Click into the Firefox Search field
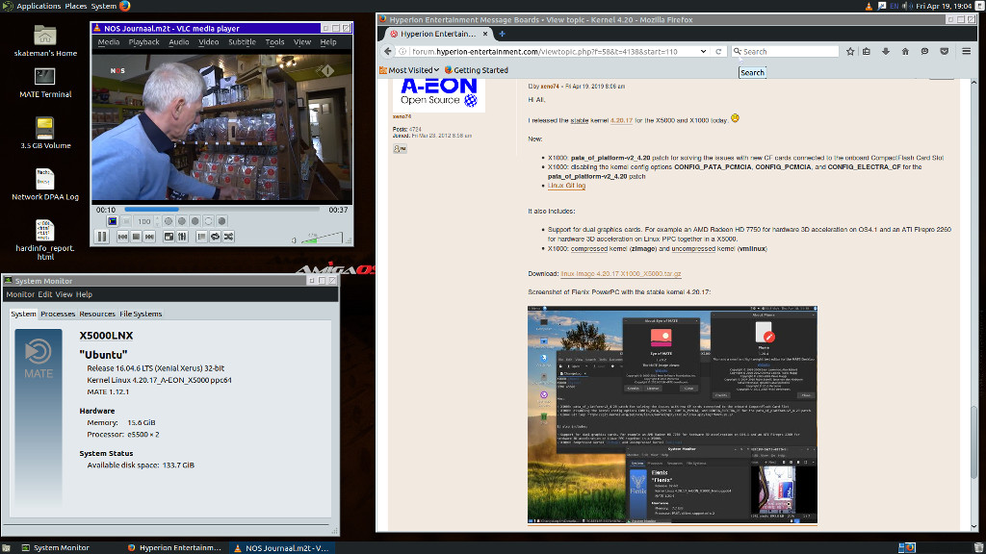Viewport: 986px width, 554px height. pyautogui.click(x=785, y=52)
